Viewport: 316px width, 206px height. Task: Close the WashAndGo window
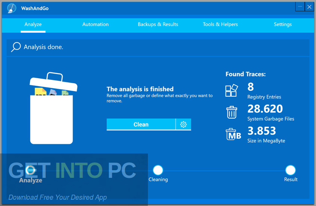[x=309, y=7]
